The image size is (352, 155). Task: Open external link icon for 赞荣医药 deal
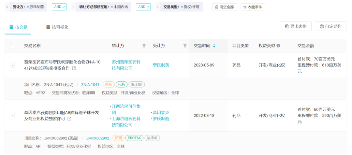tap(74, 68)
